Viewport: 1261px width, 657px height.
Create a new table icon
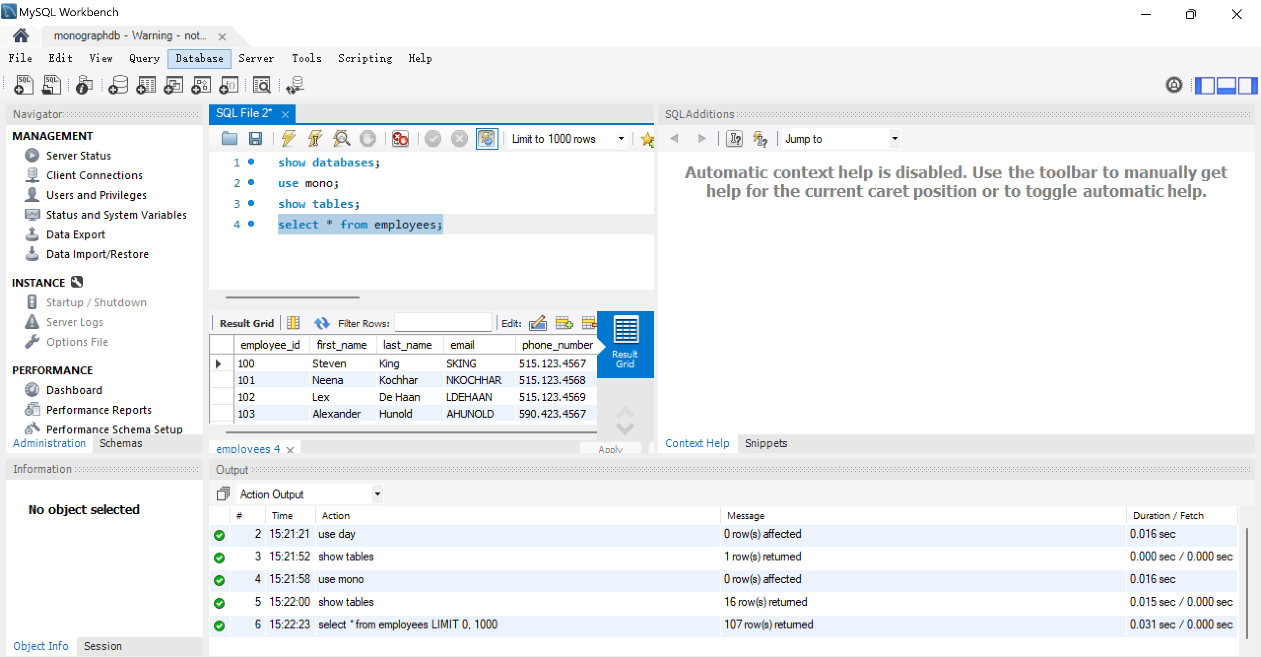pos(146,85)
